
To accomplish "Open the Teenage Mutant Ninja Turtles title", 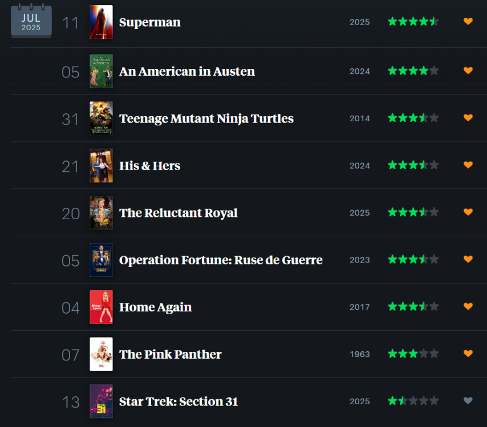I will pos(206,118).
